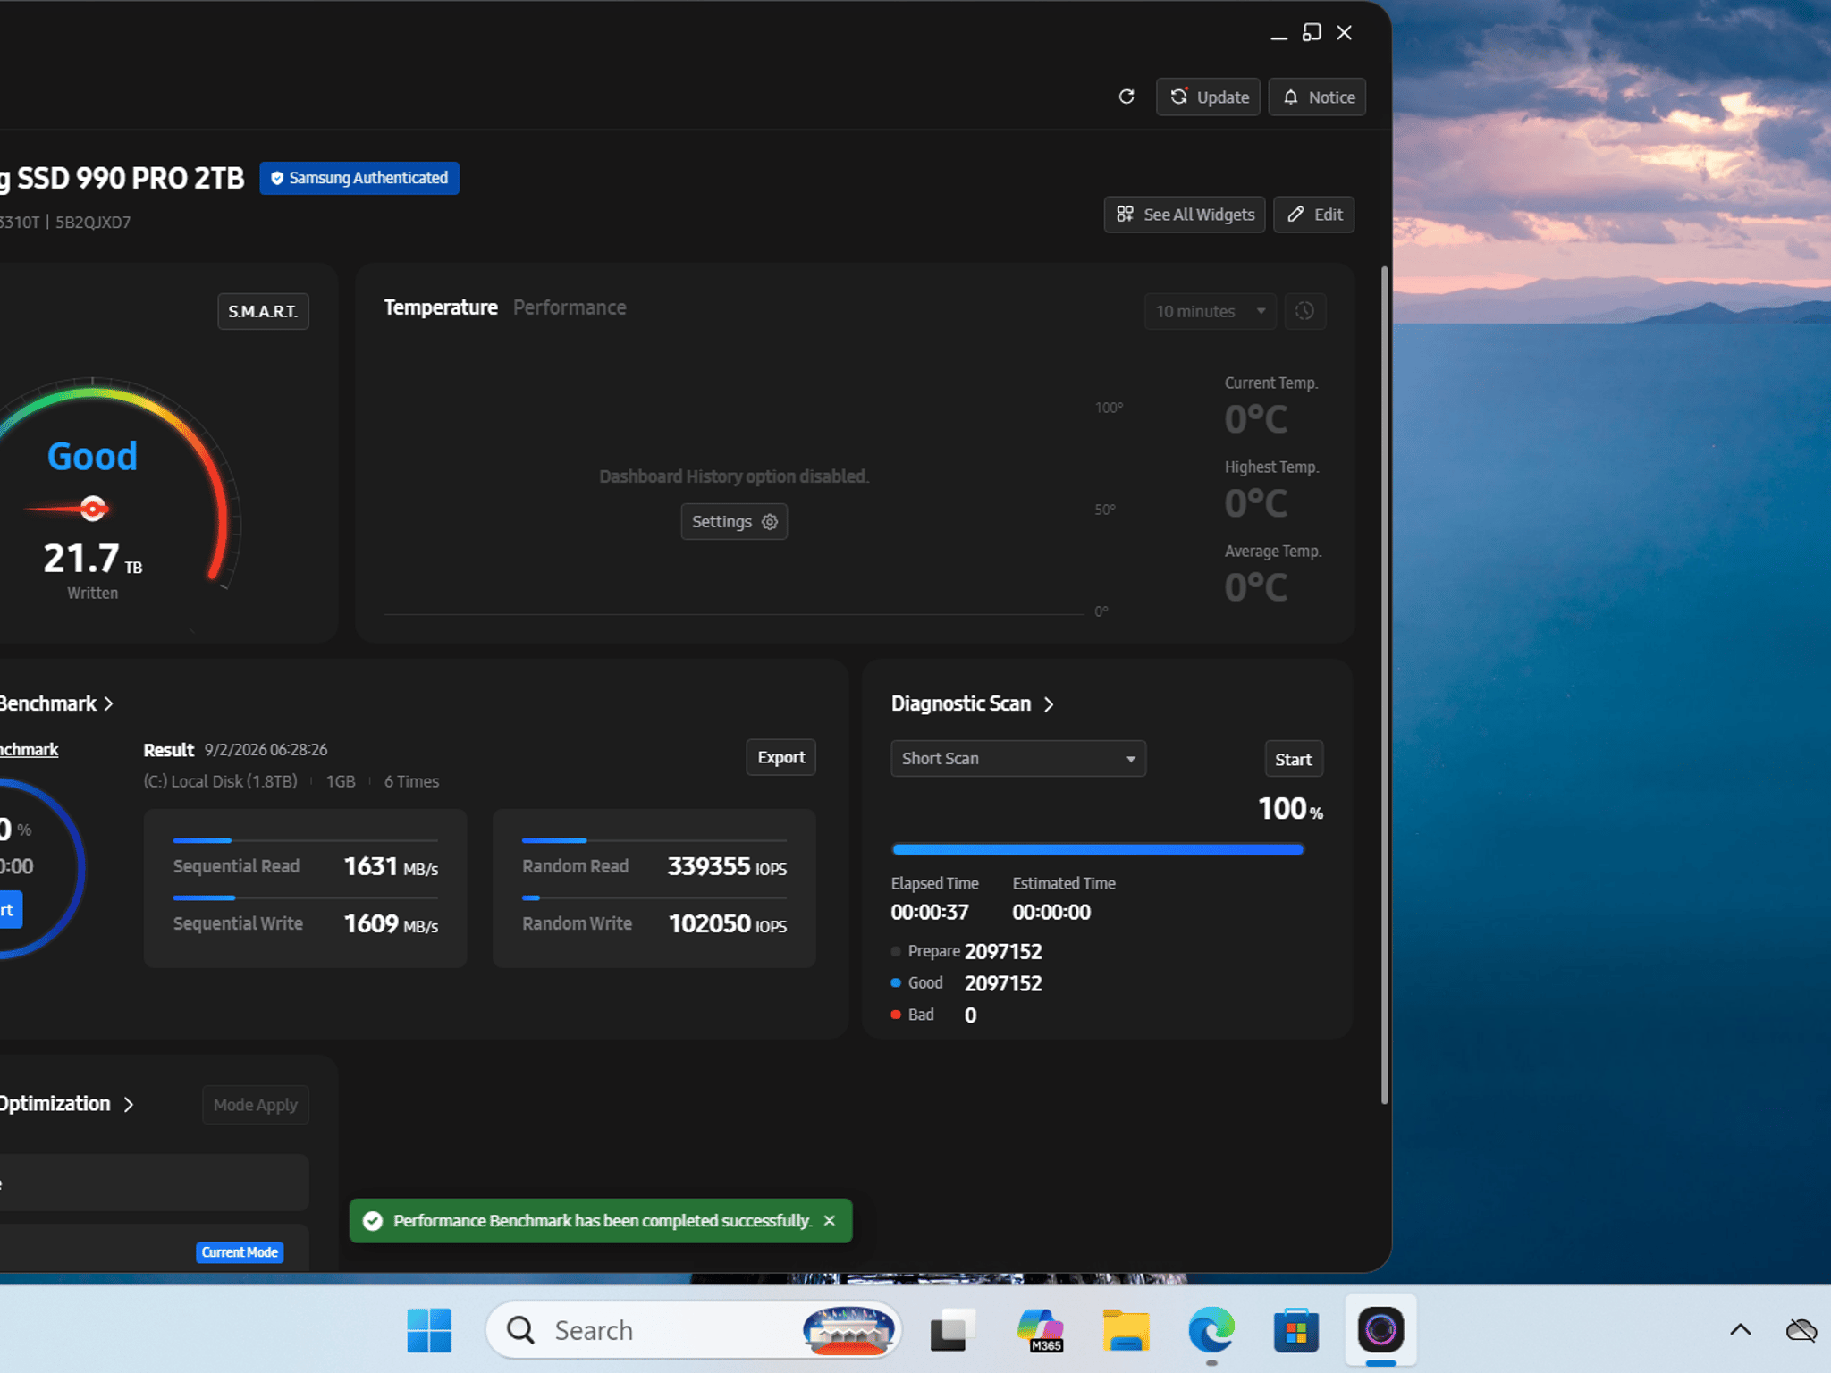1831x1373 pixels.
Task: Open the S.M.A.R.T. details button
Action: tap(263, 311)
